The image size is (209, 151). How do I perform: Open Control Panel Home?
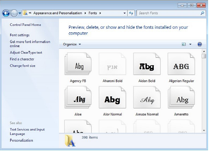click(25, 25)
